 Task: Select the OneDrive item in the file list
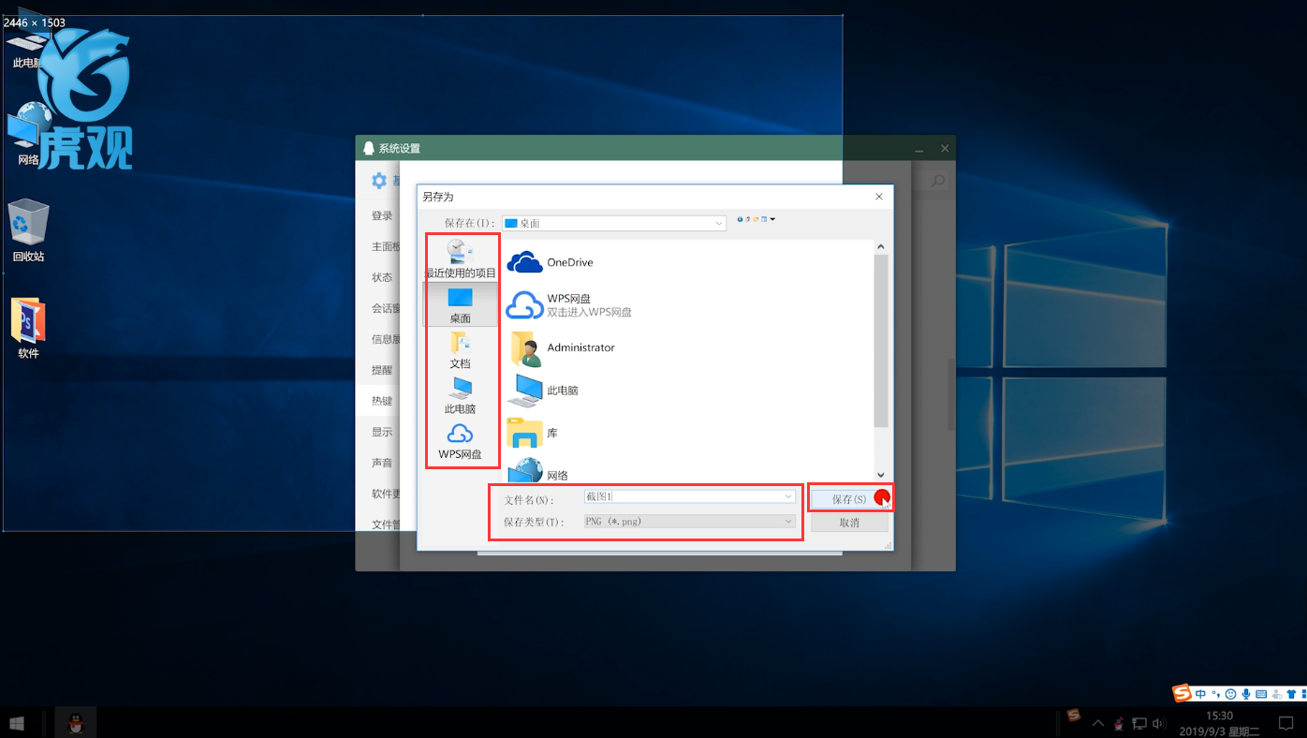click(x=551, y=262)
